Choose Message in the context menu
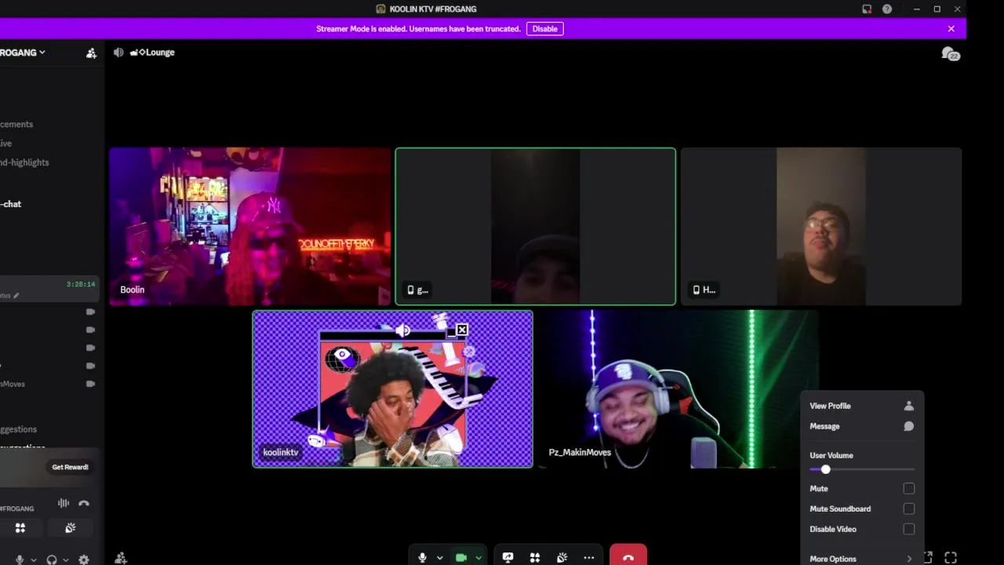Screen dimensions: 1004x565 pyautogui.click(x=861, y=426)
